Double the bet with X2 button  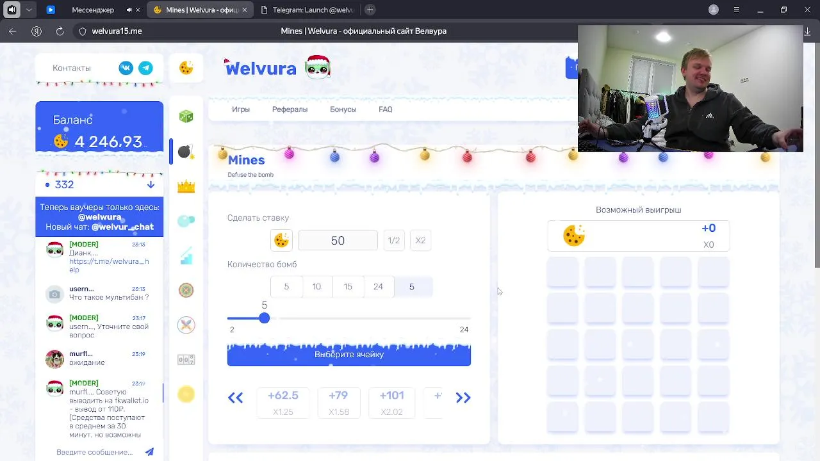click(x=420, y=241)
